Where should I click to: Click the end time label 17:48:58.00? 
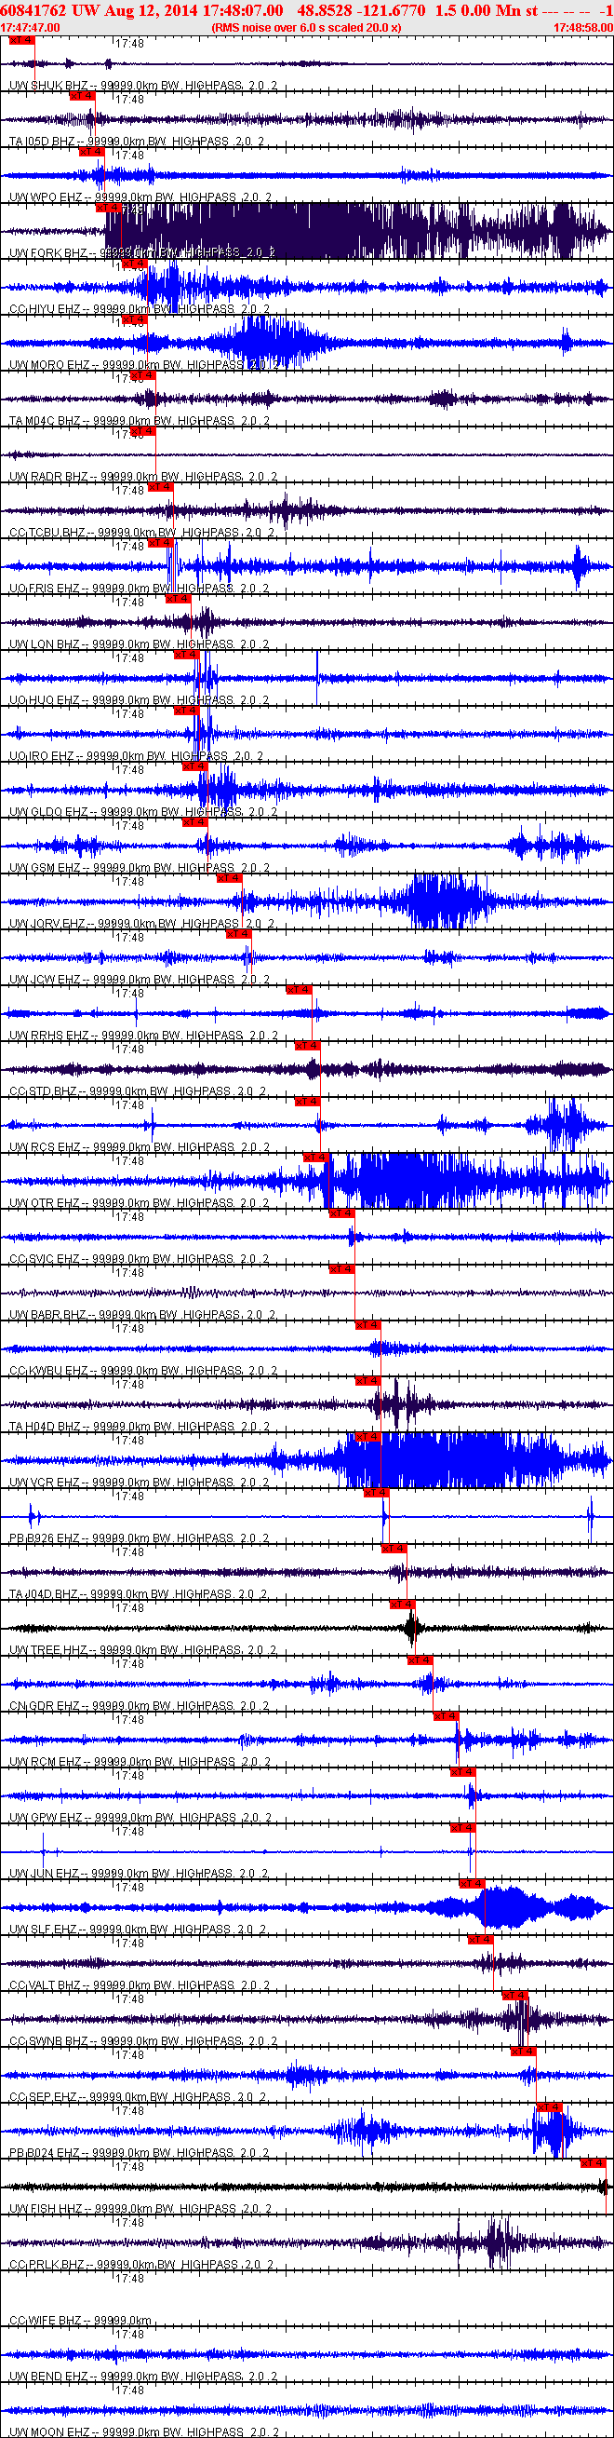[x=582, y=27]
